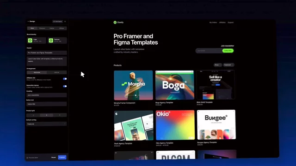This screenshot has height=166, width=296.
Task: Click the blue Publish button
Action: [62, 157]
